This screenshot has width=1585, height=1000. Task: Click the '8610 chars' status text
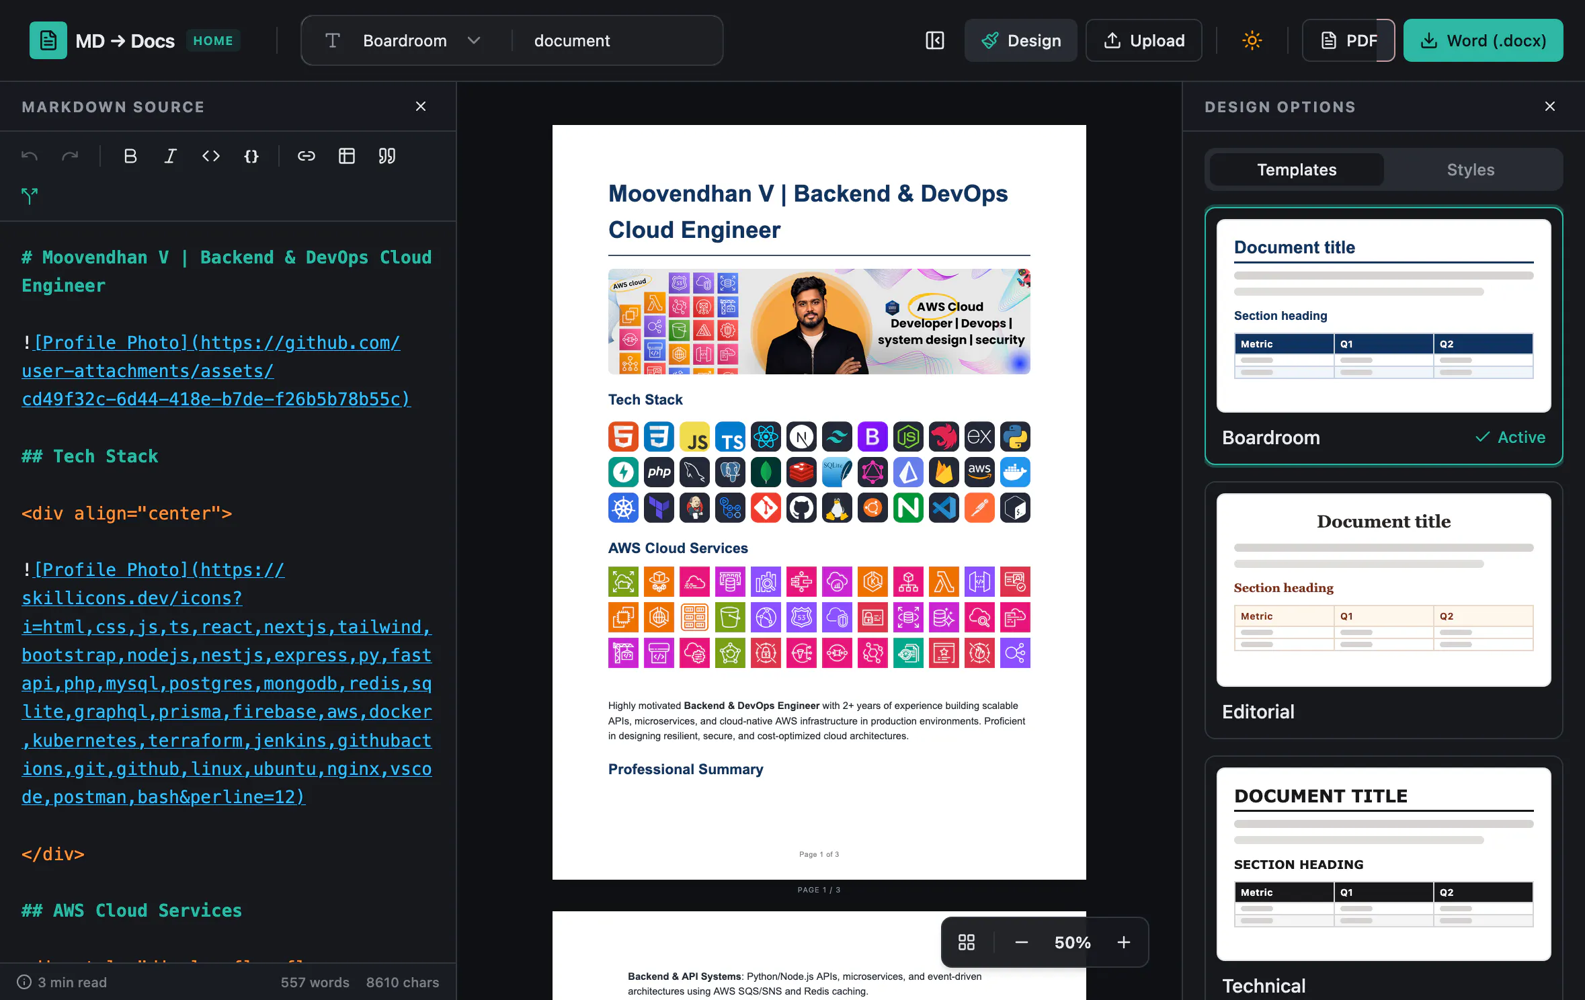pyautogui.click(x=403, y=982)
